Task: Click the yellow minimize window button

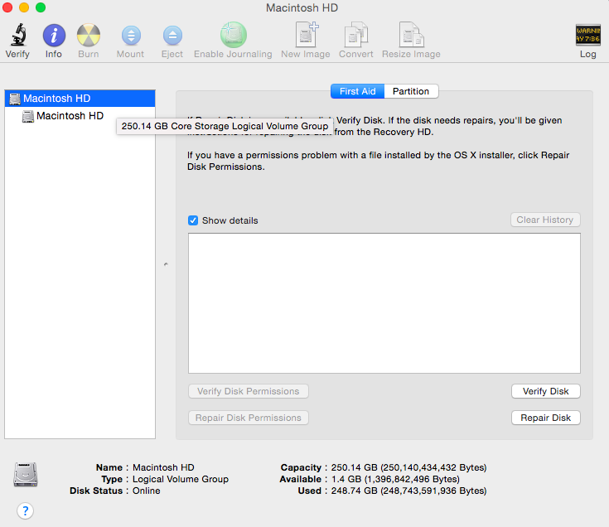Action: pyautogui.click(x=24, y=7)
